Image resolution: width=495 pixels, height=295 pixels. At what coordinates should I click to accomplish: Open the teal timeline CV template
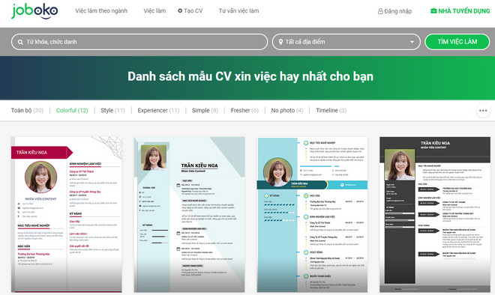(x=312, y=215)
